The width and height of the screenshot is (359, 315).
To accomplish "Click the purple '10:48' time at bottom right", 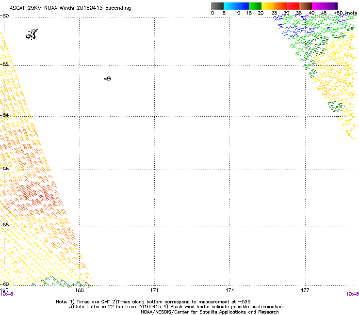I will (352, 294).
